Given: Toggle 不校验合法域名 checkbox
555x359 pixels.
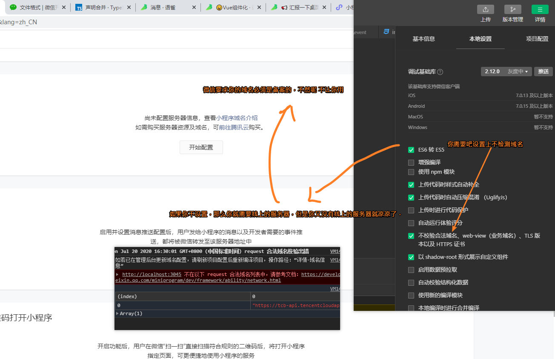Looking at the screenshot, I should (411, 236).
